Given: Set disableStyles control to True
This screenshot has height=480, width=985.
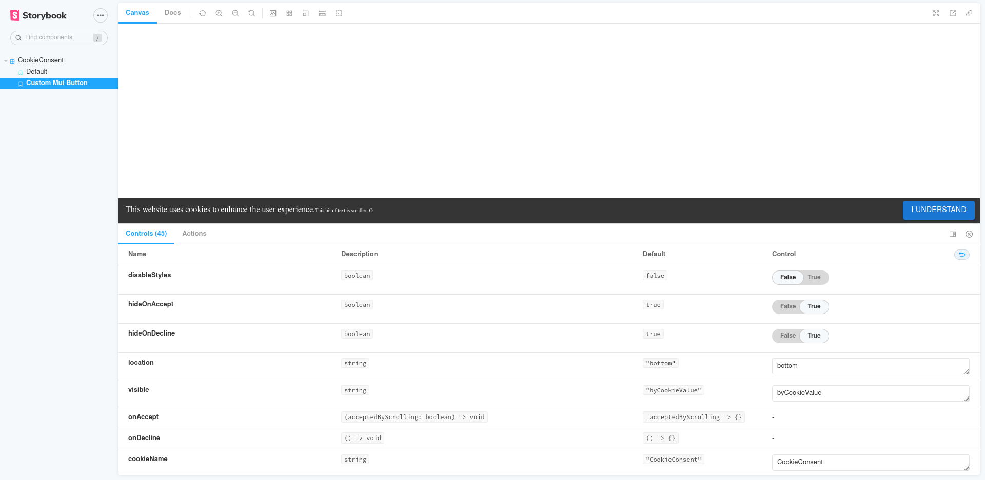Looking at the screenshot, I should pyautogui.click(x=814, y=277).
